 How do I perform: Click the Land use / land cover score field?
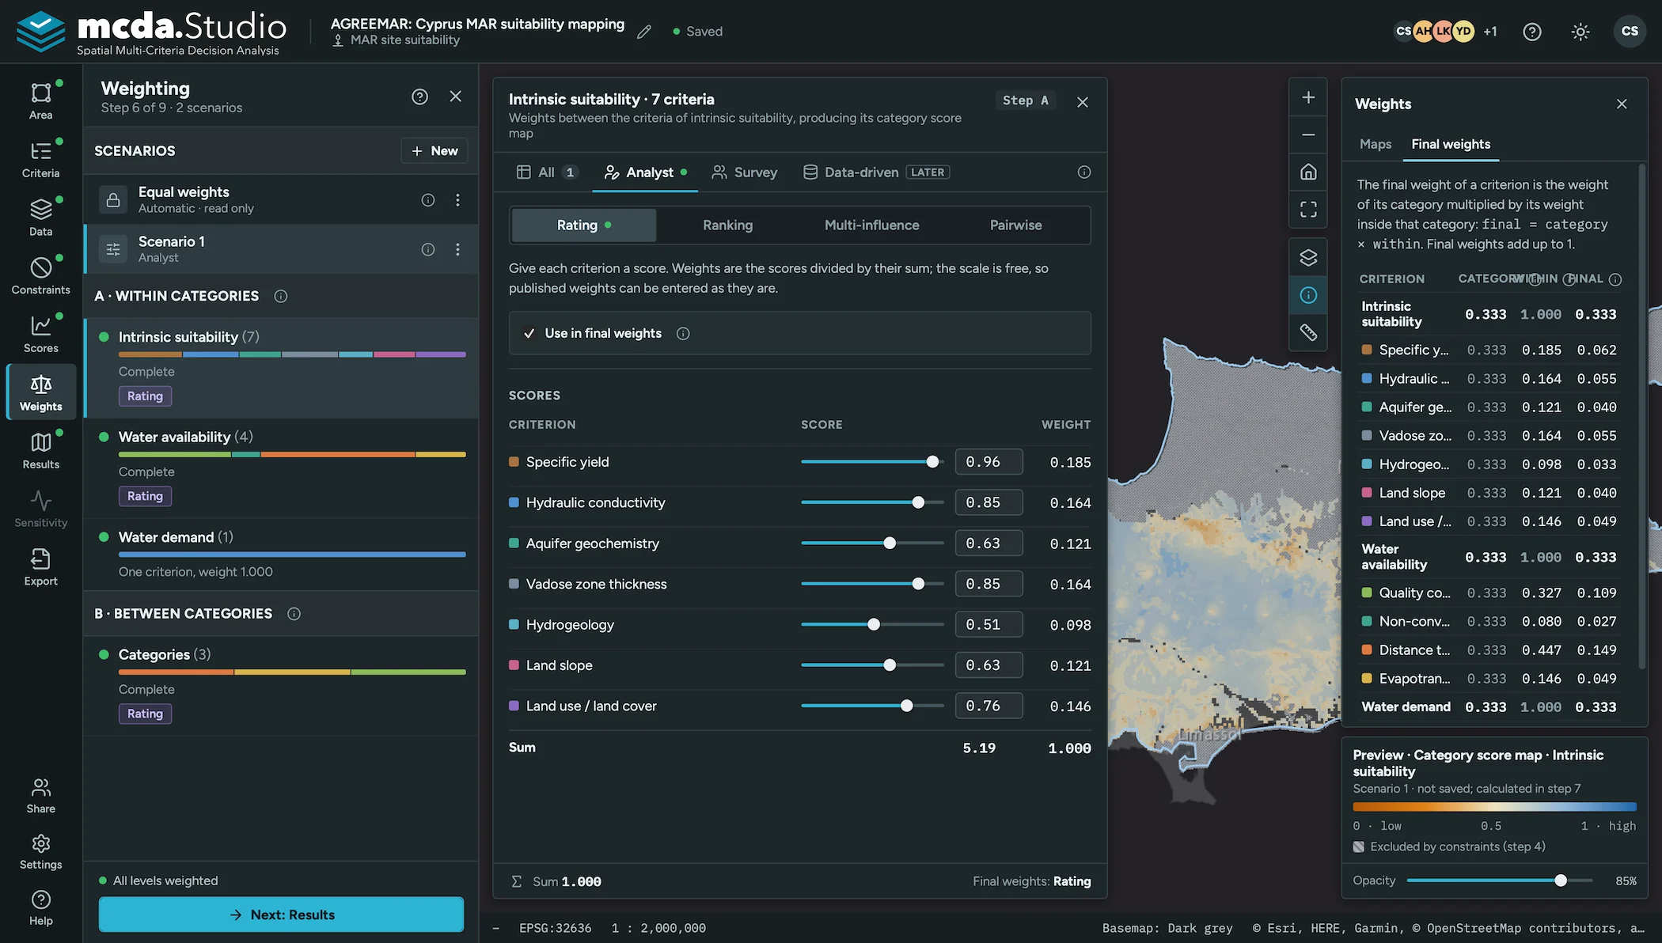click(x=988, y=706)
